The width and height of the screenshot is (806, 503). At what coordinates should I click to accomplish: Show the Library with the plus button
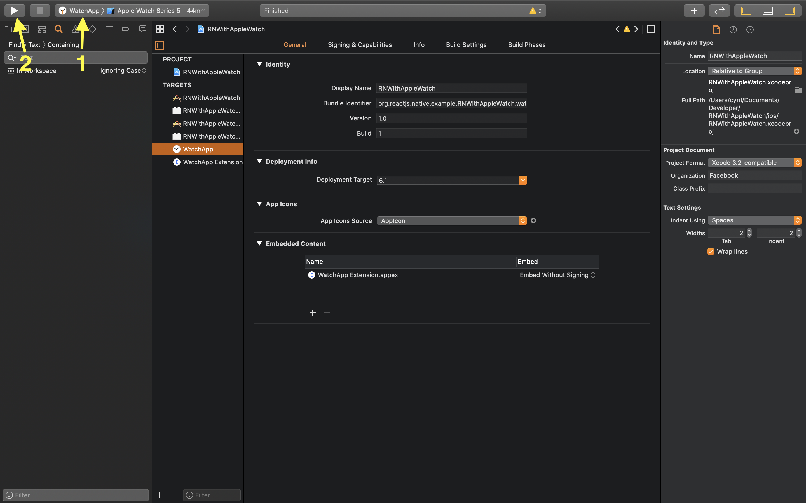point(694,10)
